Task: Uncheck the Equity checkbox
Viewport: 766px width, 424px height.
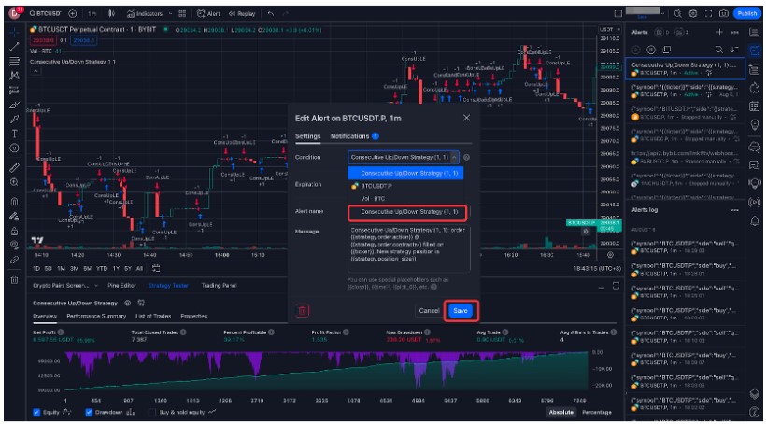Action: pyautogui.click(x=36, y=412)
